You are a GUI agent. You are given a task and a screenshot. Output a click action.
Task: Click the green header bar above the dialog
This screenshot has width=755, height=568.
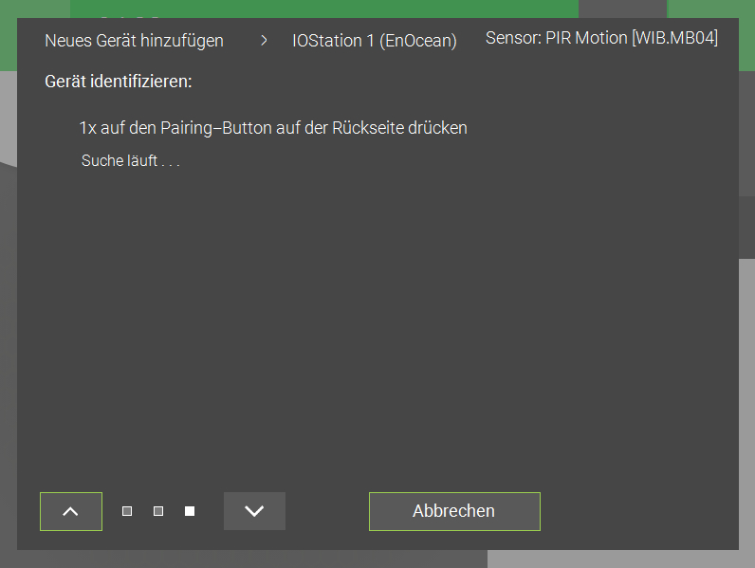tap(324, 9)
